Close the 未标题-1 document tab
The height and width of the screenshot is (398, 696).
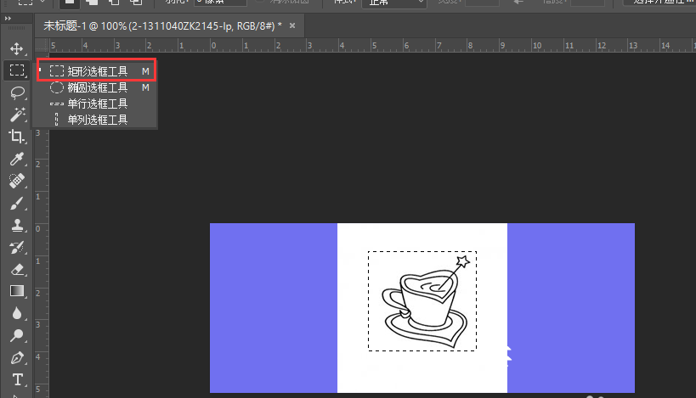(x=292, y=25)
